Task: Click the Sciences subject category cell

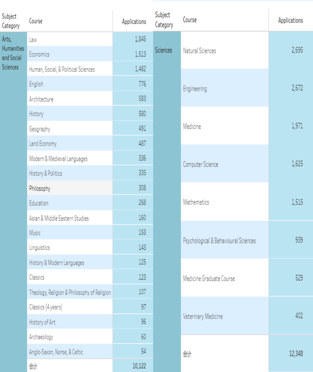Action: [x=163, y=50]
